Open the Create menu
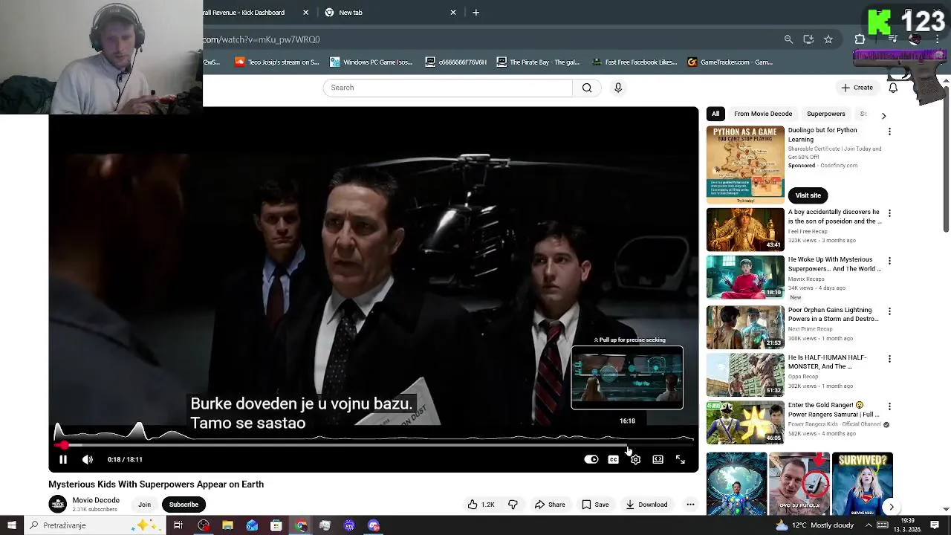The image size is (951, 535). coord(857,88)
